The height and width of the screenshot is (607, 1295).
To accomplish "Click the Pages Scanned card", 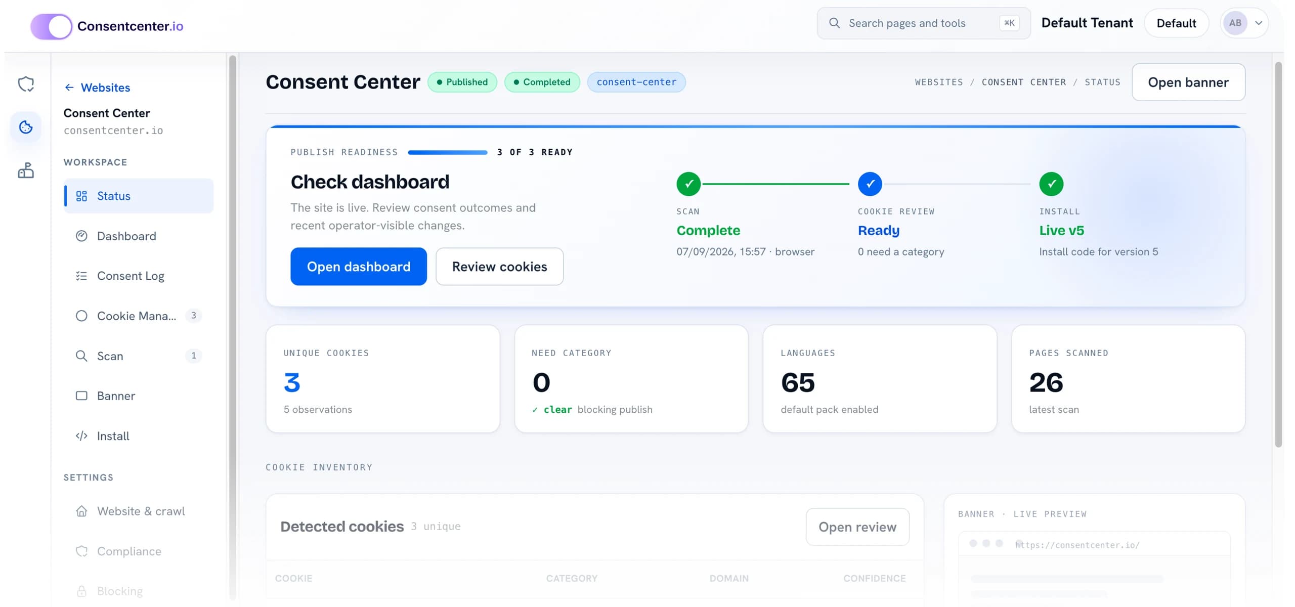I will [1128, 379].
